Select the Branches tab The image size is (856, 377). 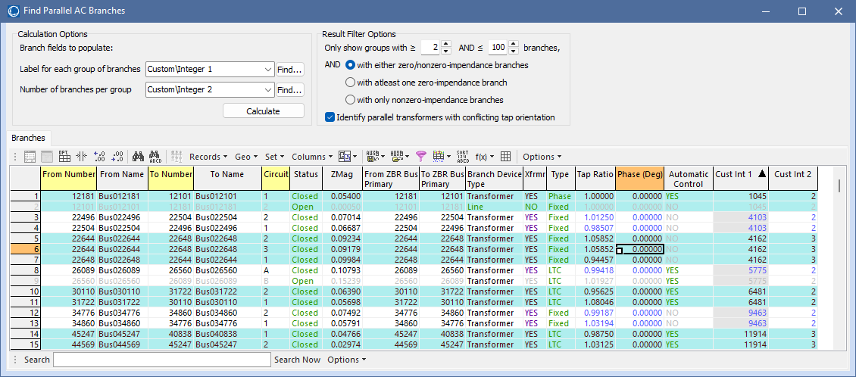coord(28,139)
